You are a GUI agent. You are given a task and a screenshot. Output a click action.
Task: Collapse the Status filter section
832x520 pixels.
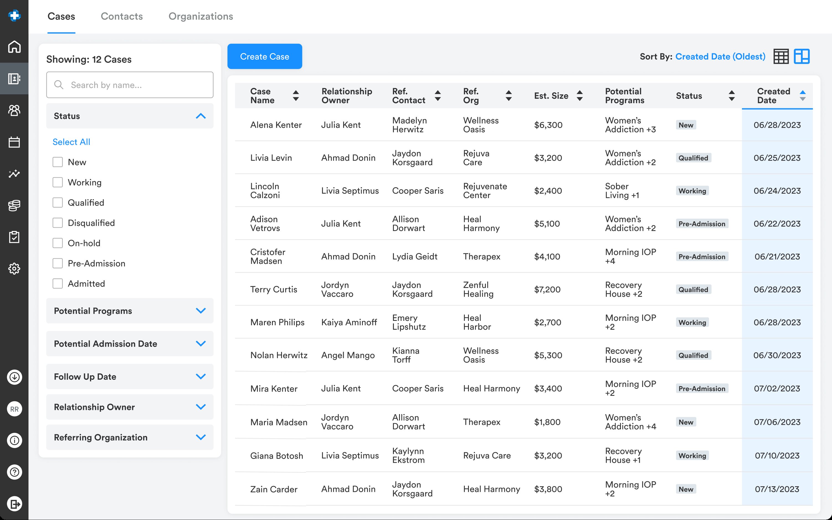coord(201,116)
